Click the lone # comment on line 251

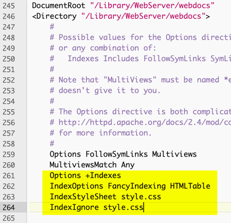[52, 69]
